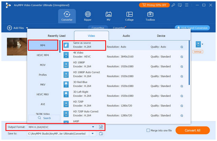
Task: Open settings gear for HD 1080P
Action: 182,67
